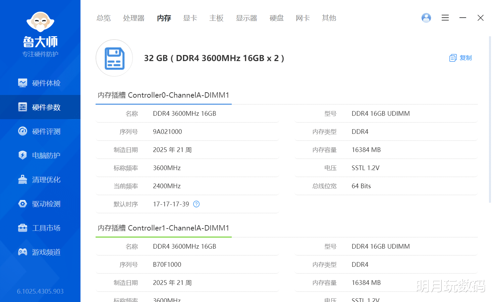Select the Controller0-ChannelA-DIMM1 slot header
This screenshot has width=493, height=302.
point(164,95)
